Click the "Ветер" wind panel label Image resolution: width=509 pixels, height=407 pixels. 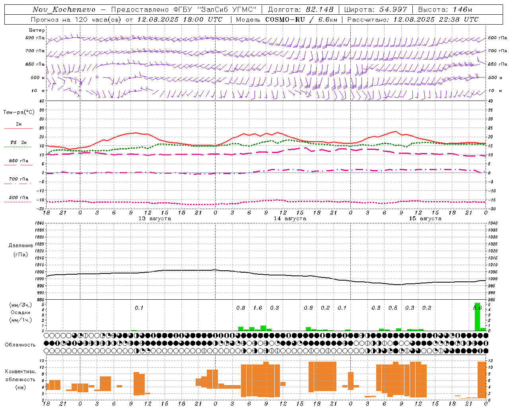pyautogui.click(x=37, y=30)
